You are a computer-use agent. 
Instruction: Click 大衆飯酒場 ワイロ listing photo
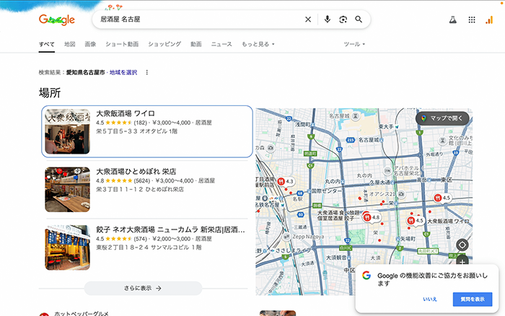click(67, 131)
